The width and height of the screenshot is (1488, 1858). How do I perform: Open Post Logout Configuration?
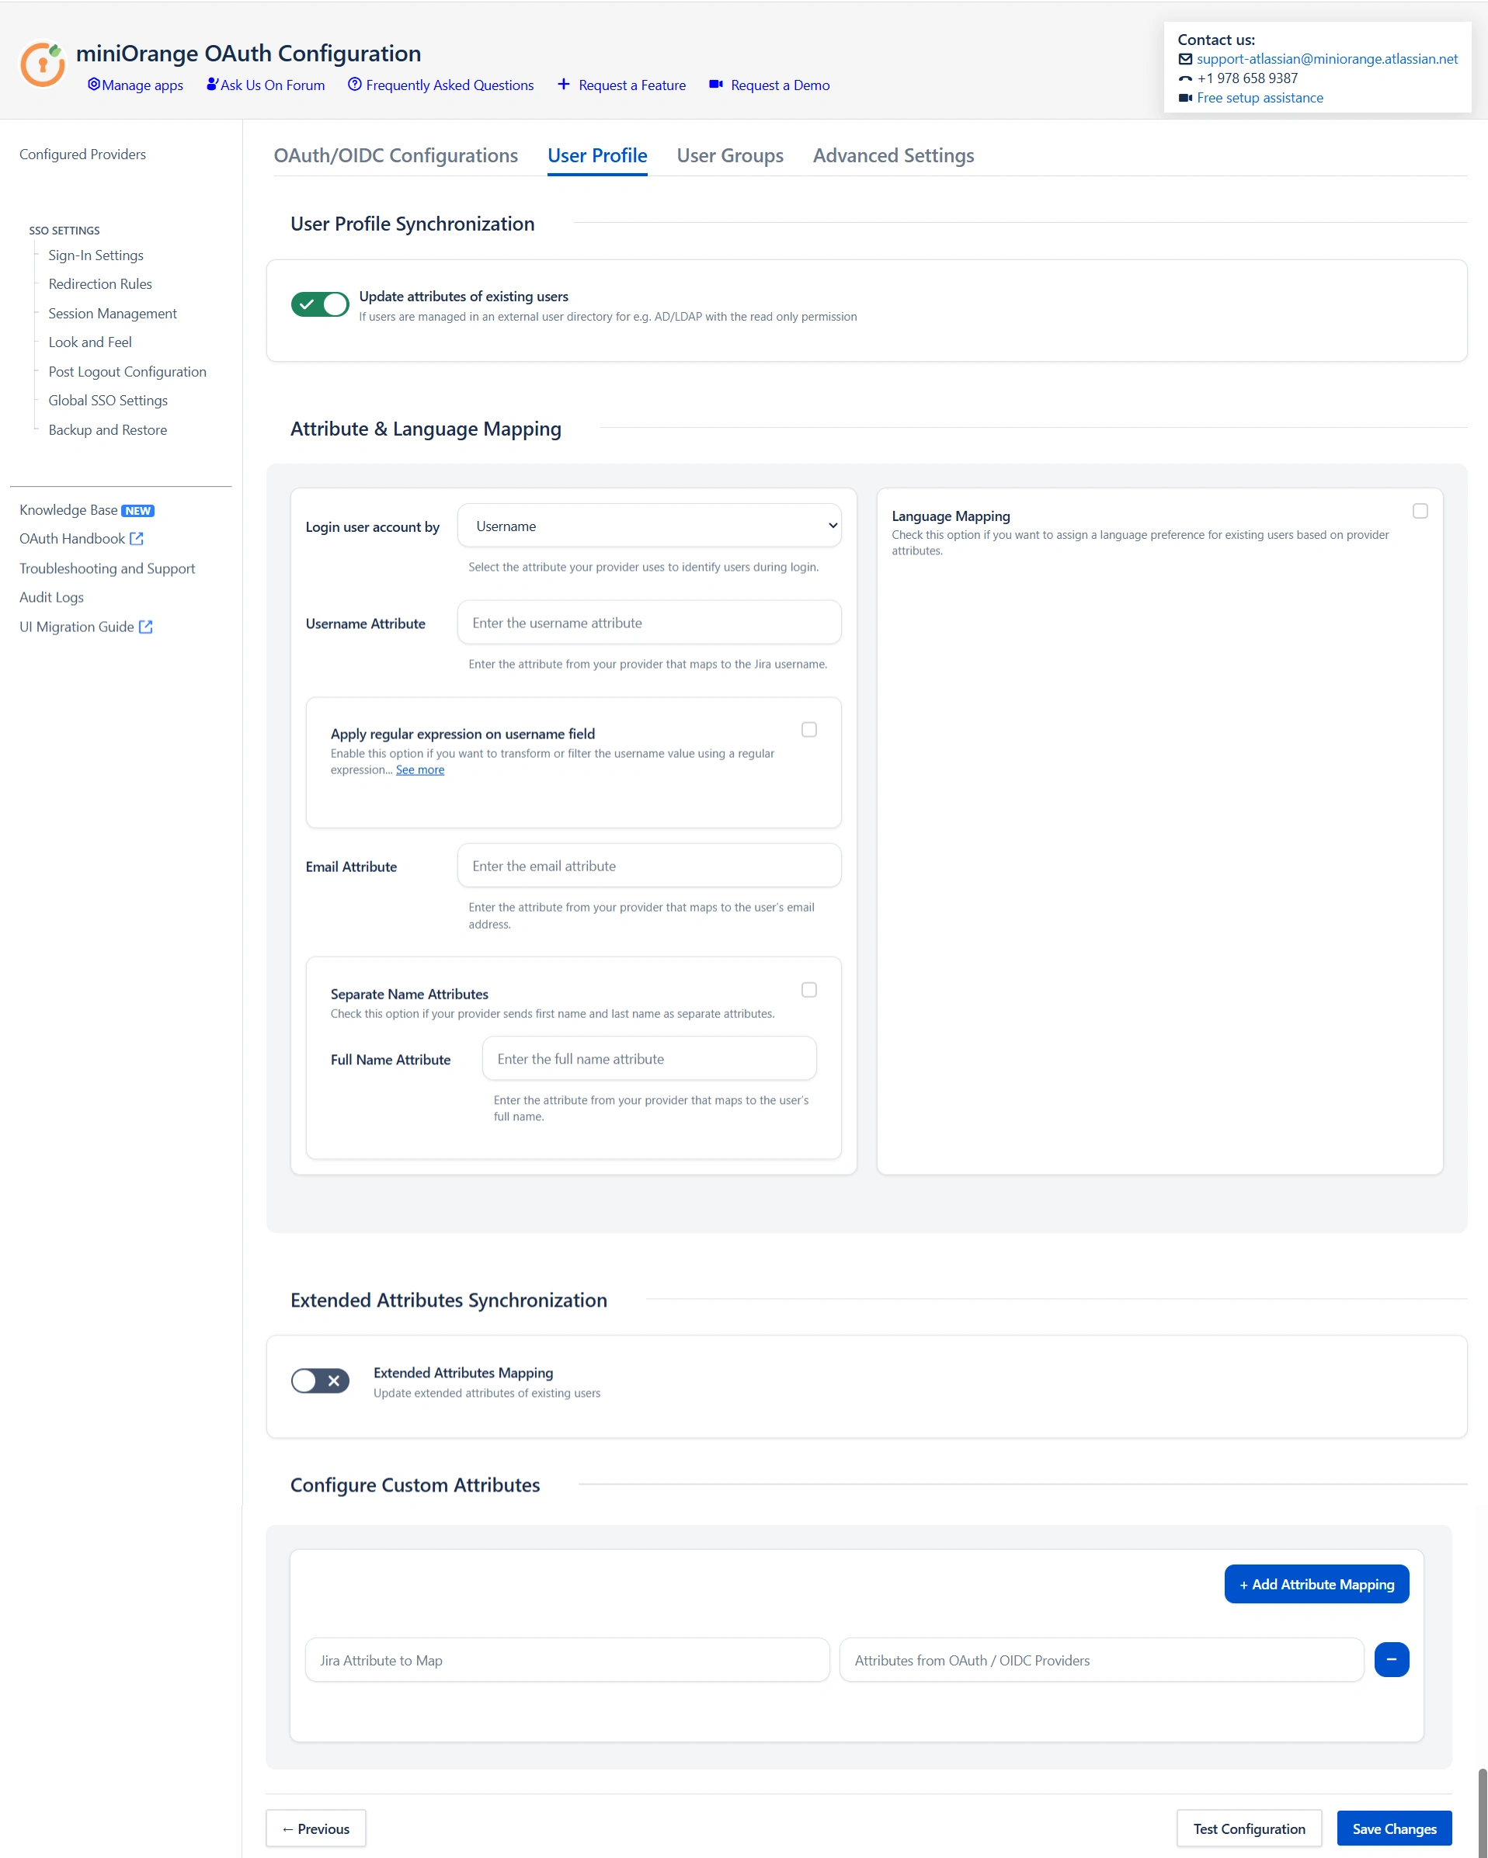click(127, 371)
